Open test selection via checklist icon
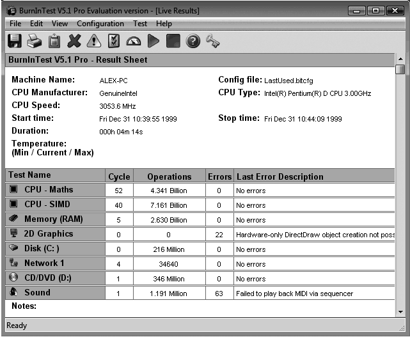The height and width of the screenshot is (337, 410). tap(114, 41)
